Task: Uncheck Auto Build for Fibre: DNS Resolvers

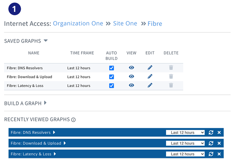Action: coord(112,68)
